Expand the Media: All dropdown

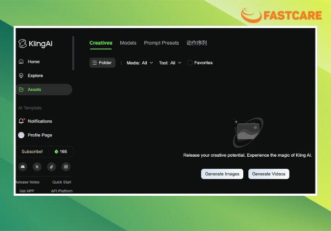tap(140, 63)
